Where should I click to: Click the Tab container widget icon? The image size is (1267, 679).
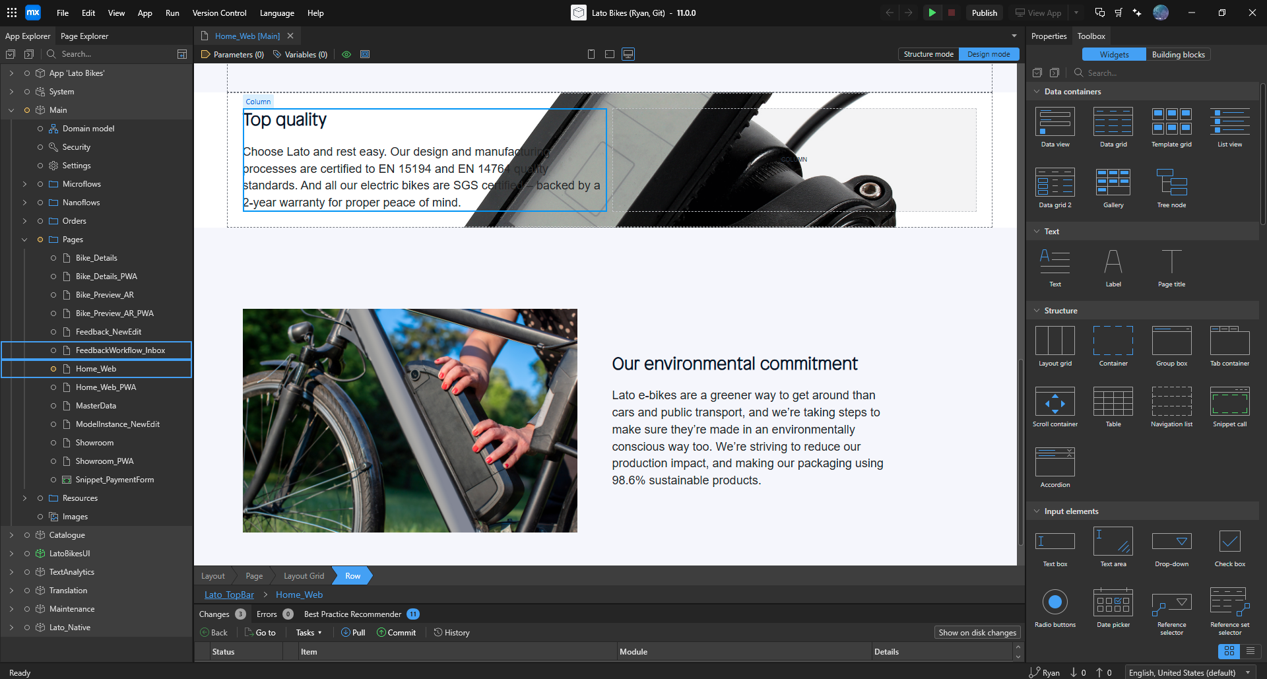1229,341
